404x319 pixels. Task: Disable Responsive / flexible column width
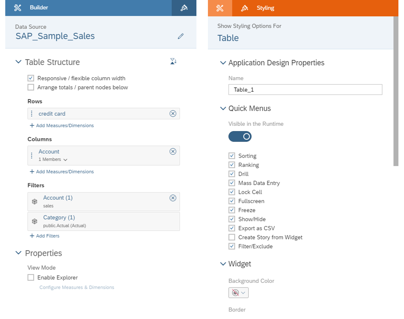(31, 78)
